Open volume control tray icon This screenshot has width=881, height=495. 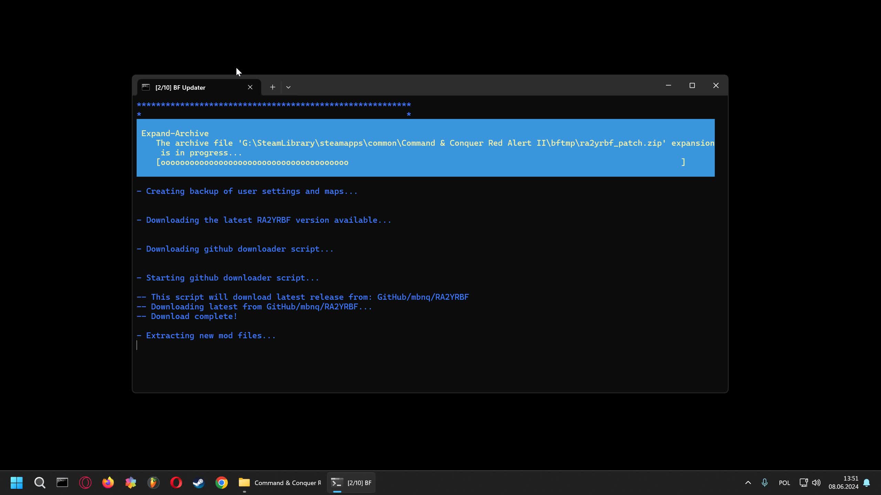pyautogui.click(x=816, y=483)
